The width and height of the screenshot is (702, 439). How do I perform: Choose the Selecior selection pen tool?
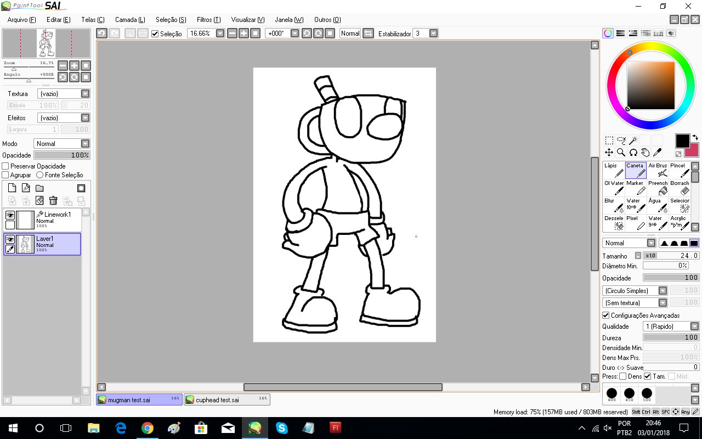(679, 205)
